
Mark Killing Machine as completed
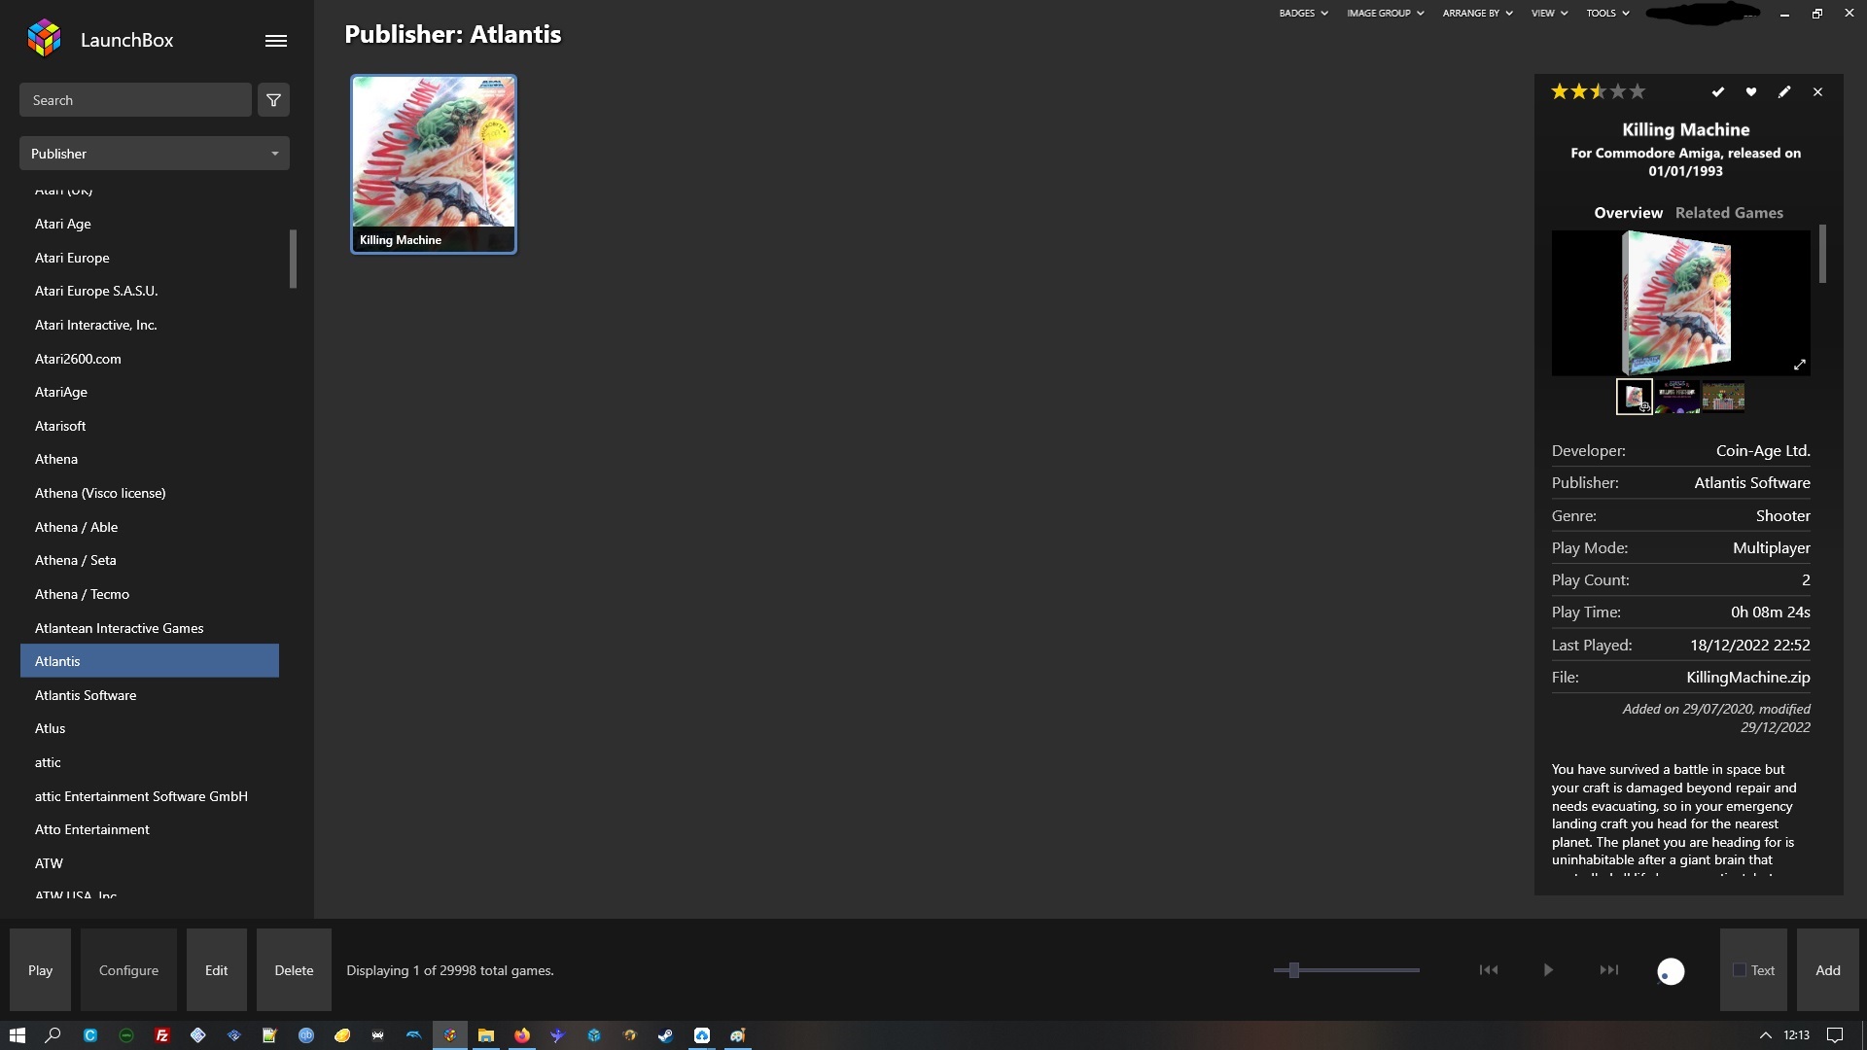tap(1718, 92)
